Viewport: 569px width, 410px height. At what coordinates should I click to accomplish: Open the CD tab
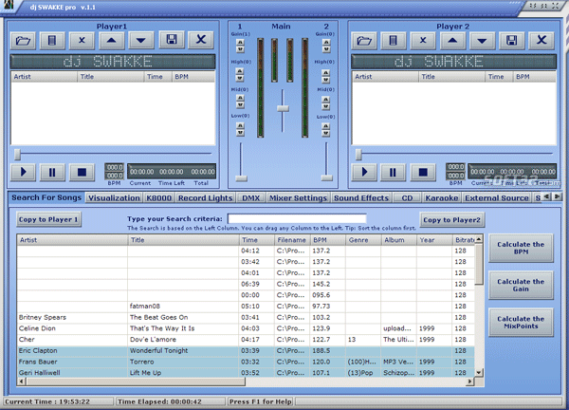pyautogui.click(x=407, y=198)
